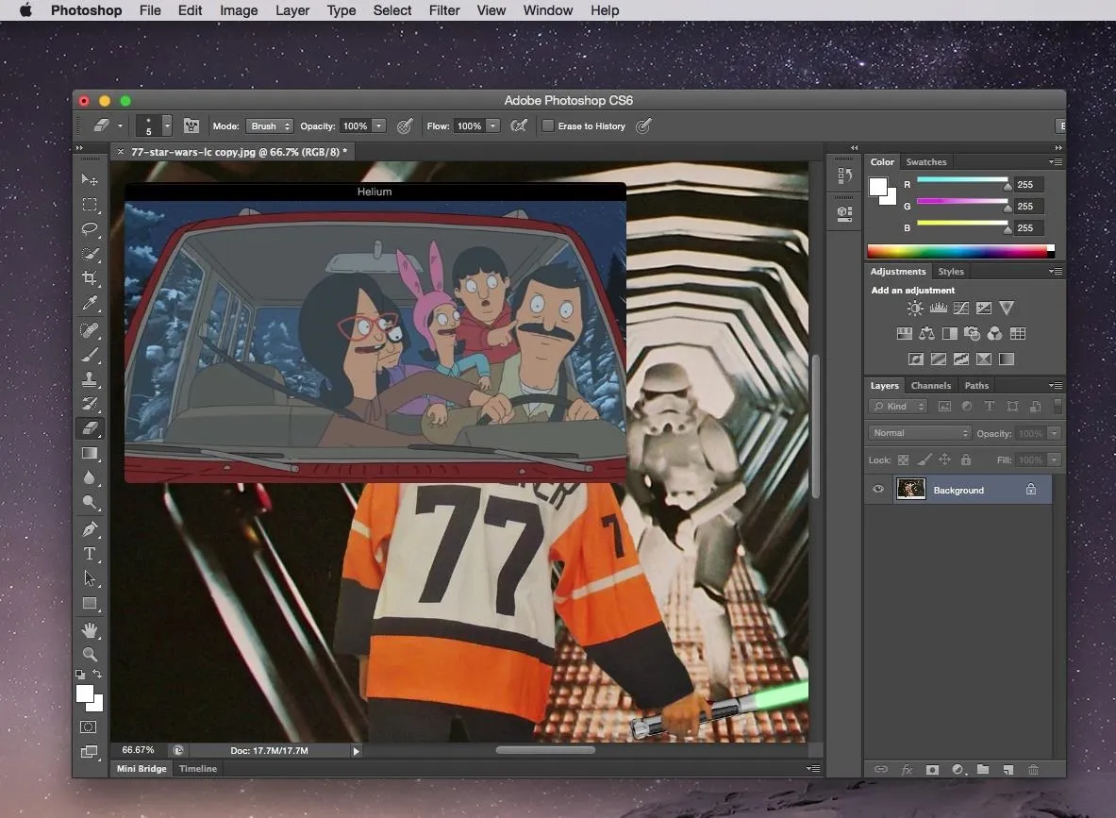Open the tool preset picker arrow
Image resolution: width=1116 pixels, height=818 pixels.
pos(121,126)
